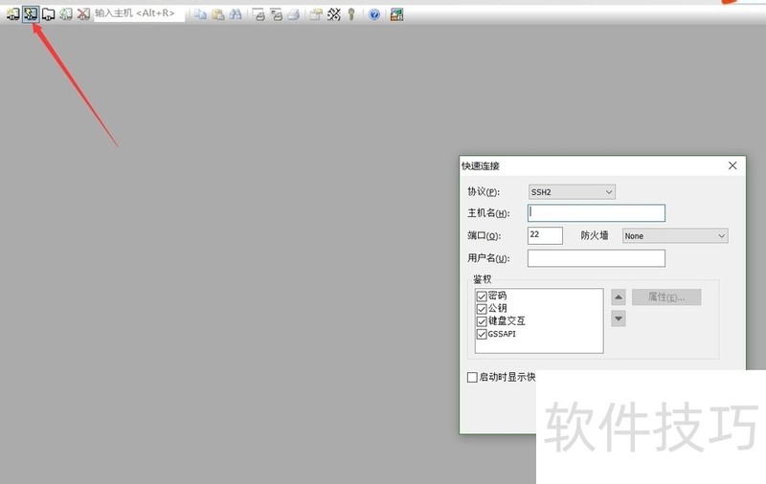Image resolution: width=766 pixels, height=484 pixels.
Task: Move authentication method up with arrow button
Action: pos(619,297)
